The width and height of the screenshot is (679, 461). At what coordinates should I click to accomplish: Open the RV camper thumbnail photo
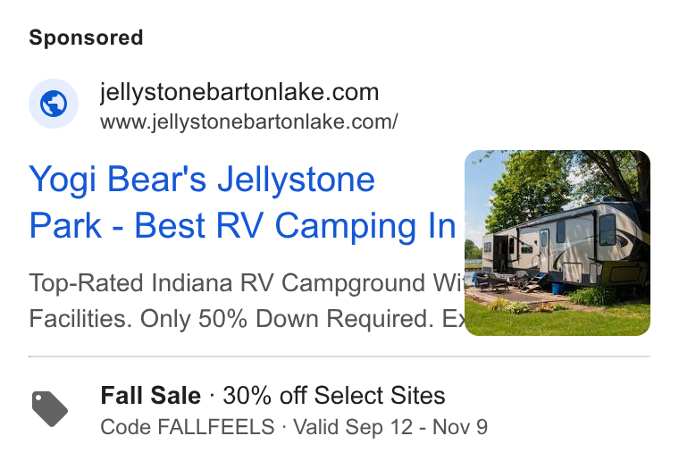click(x=557, y=243)
